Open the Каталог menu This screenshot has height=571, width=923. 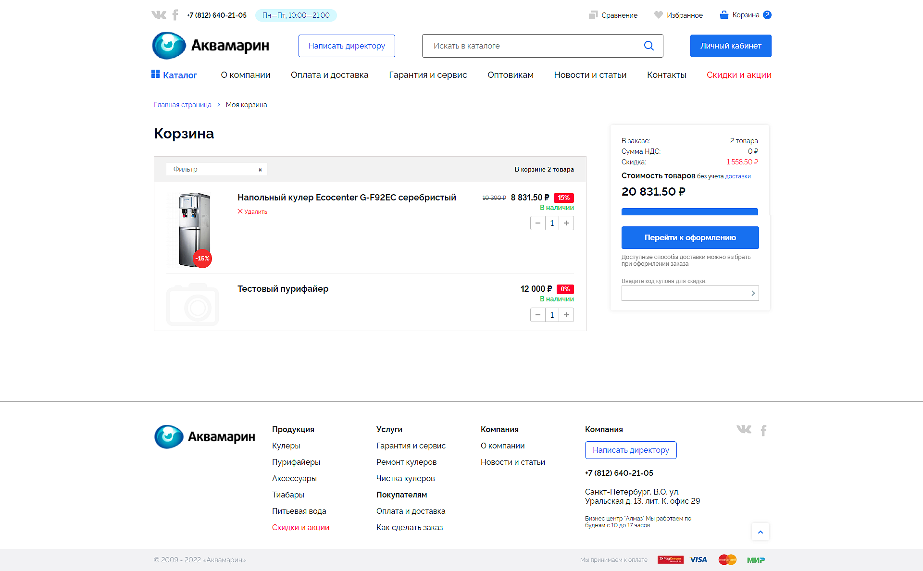(x=174, y=75)
